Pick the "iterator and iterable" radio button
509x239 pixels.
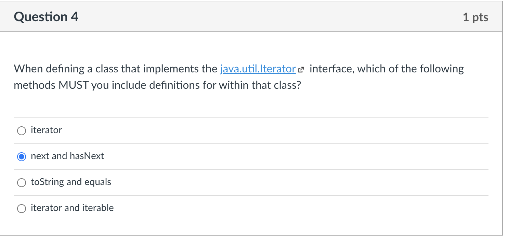pyautogui.click(x=22, y=209)
